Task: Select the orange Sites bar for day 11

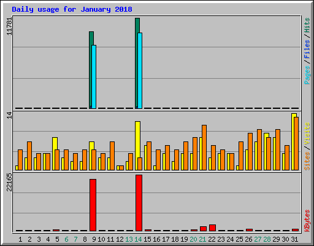Action: click(112, 156)
